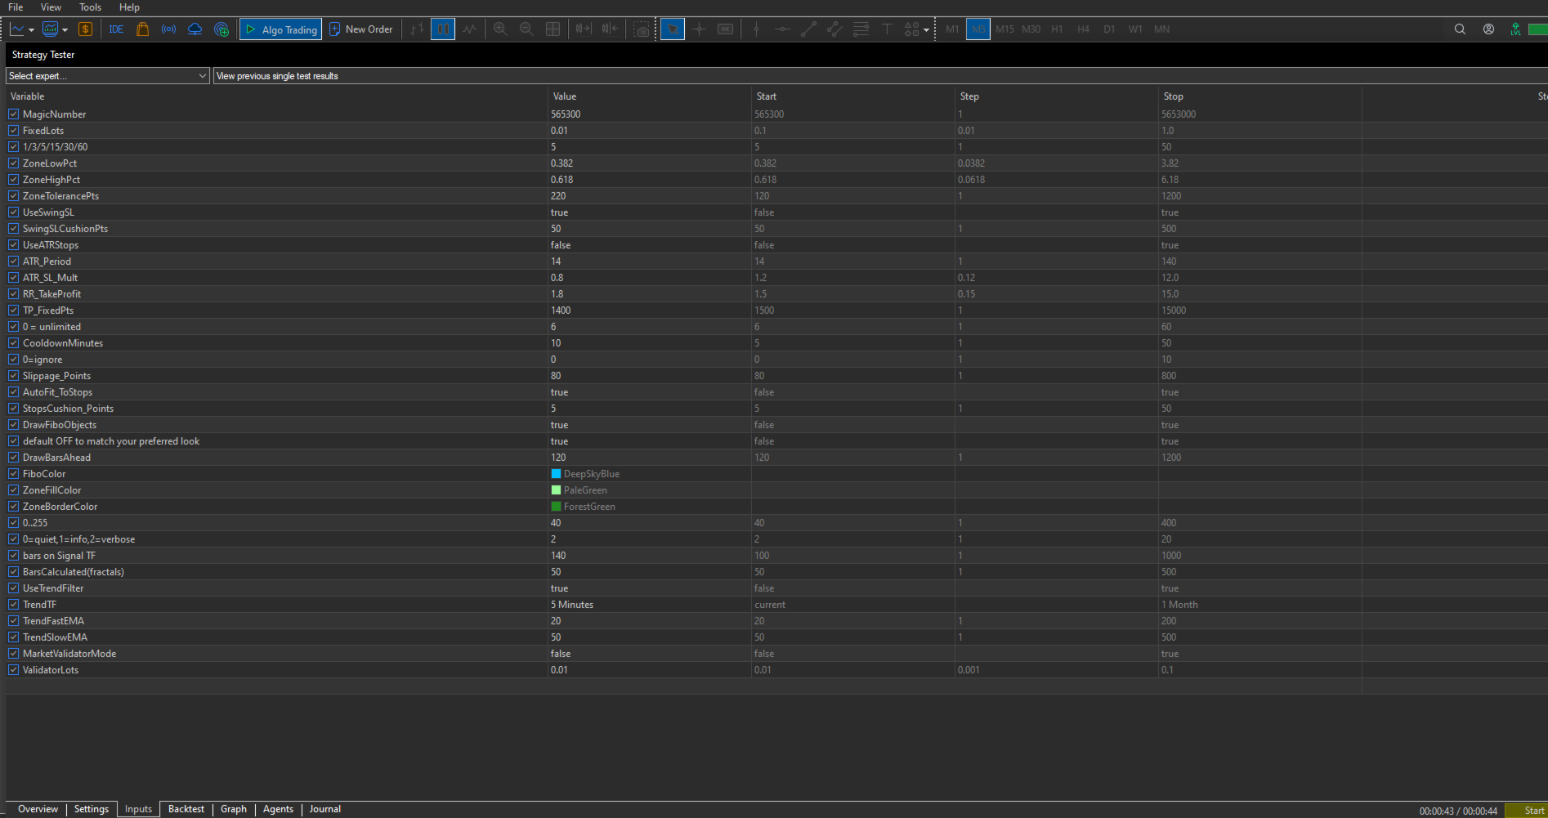Open the Market shopping bag icon
The image size is (1548, 818).
[142, 29]
